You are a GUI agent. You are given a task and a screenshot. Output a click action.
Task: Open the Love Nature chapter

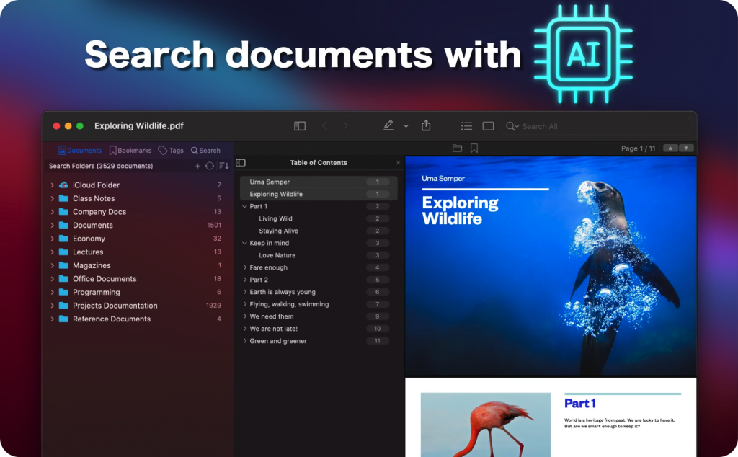click(276, 254)
